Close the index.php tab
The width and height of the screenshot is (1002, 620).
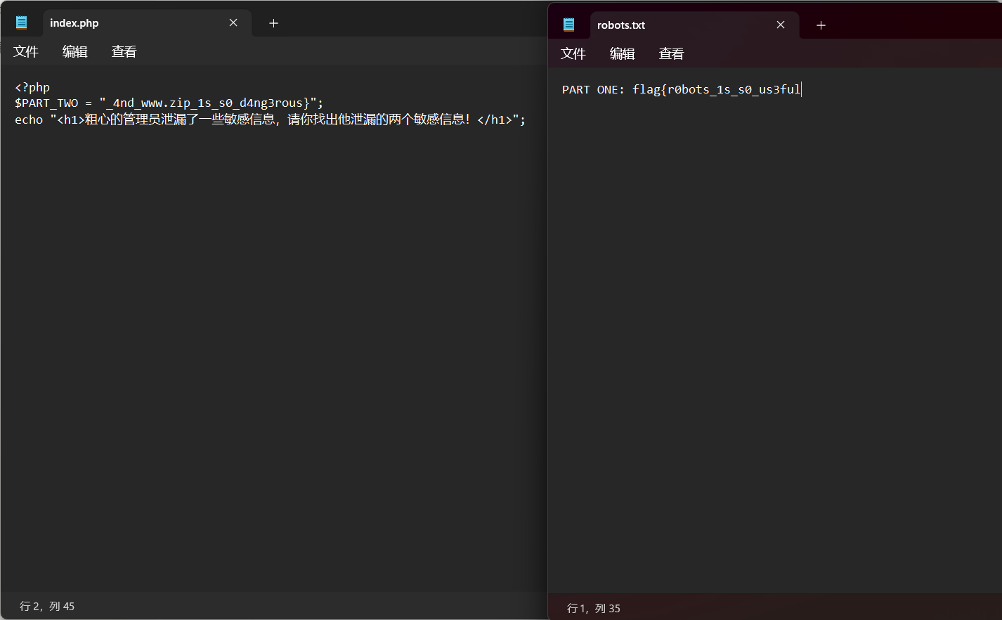pyautogui.click(x=233, y=22)
